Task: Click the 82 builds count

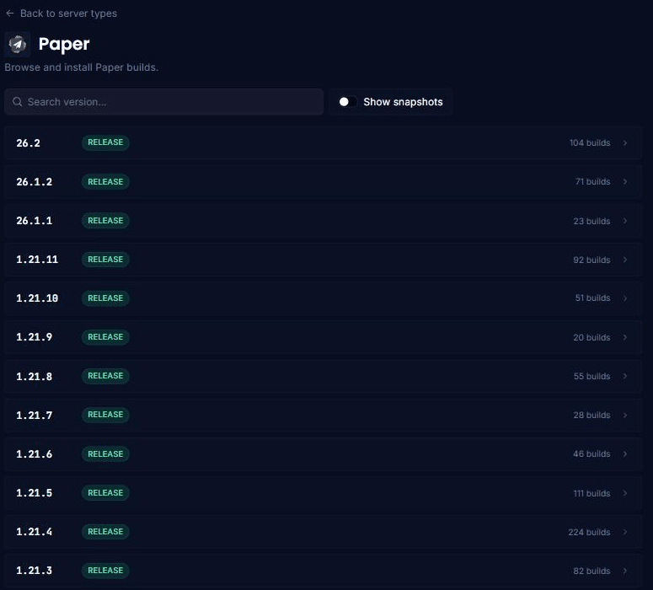Action: [591, 571]
